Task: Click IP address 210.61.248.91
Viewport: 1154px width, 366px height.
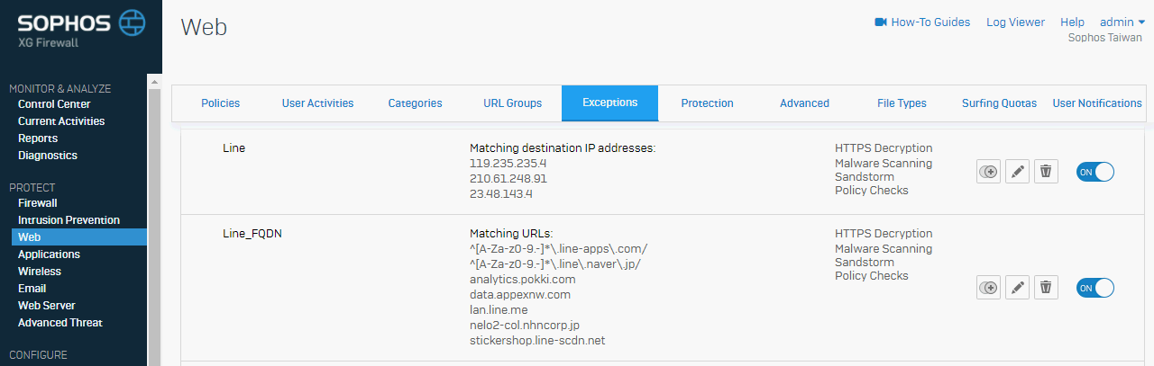Action: pyautogui.click(x=508, y=179)
